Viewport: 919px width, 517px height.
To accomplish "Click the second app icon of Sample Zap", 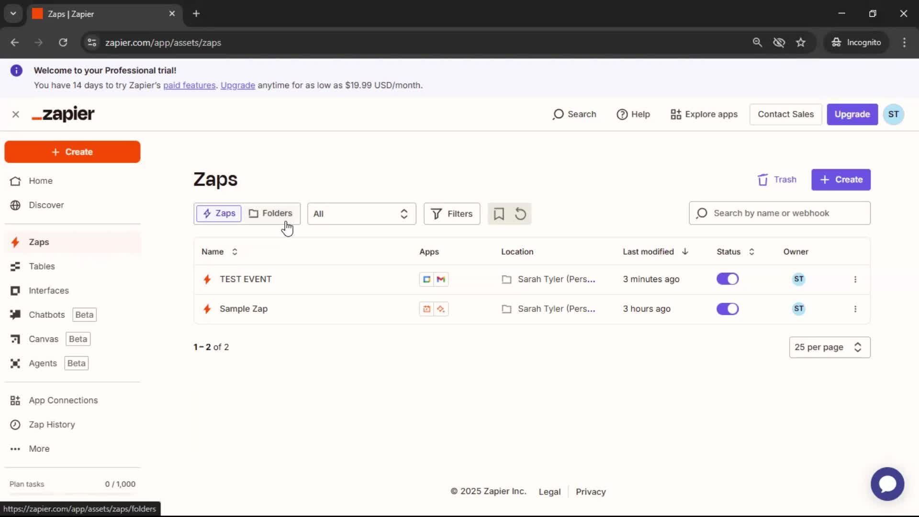I will (x=441, y=309).
